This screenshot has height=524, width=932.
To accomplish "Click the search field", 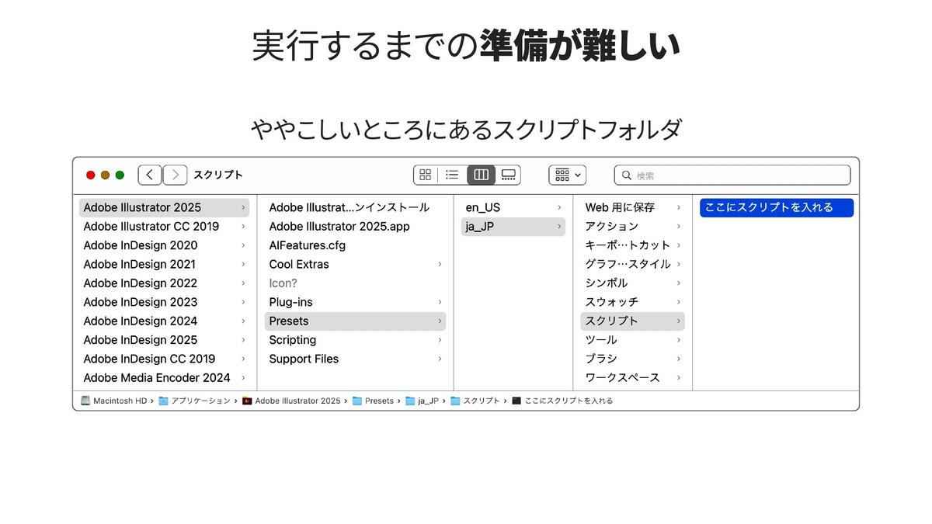I will pos(732,175).
